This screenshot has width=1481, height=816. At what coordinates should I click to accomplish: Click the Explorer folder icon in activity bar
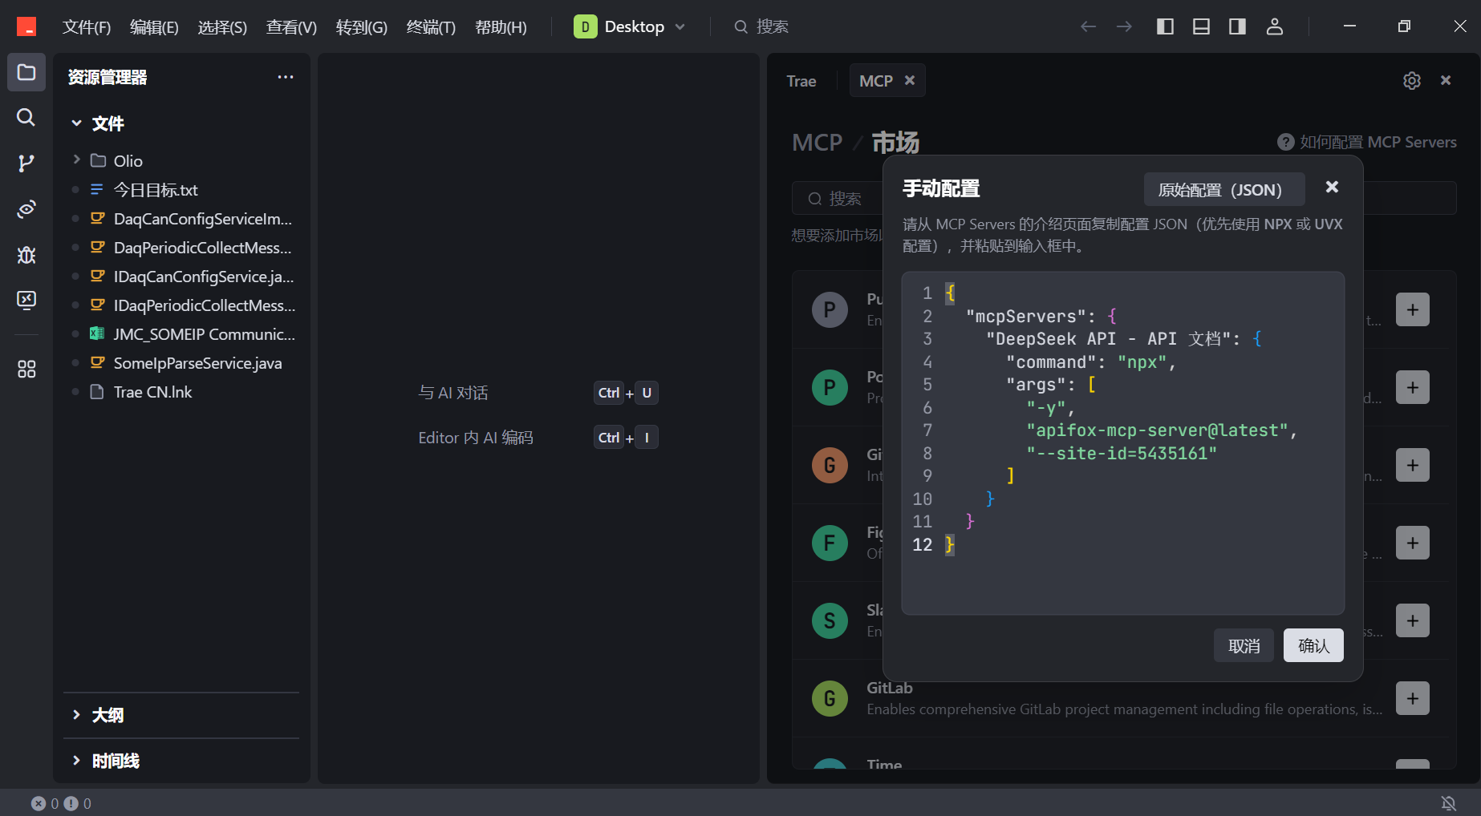26,72
